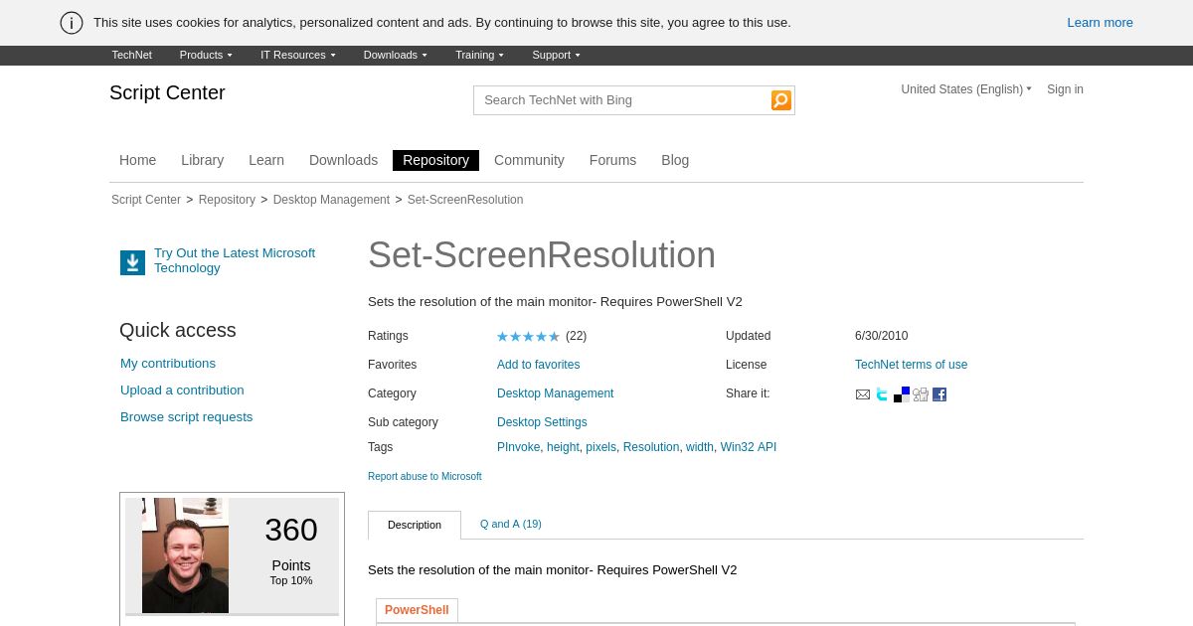Viewport: 1193px width, 626px height.
Task: Click the author profile photo
Action: tap(185, 556)
